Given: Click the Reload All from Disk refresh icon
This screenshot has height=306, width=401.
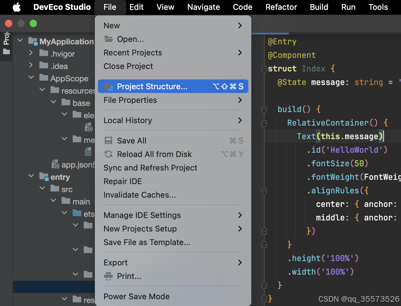Looking at the screenshot, I should [x=108, y=154].
